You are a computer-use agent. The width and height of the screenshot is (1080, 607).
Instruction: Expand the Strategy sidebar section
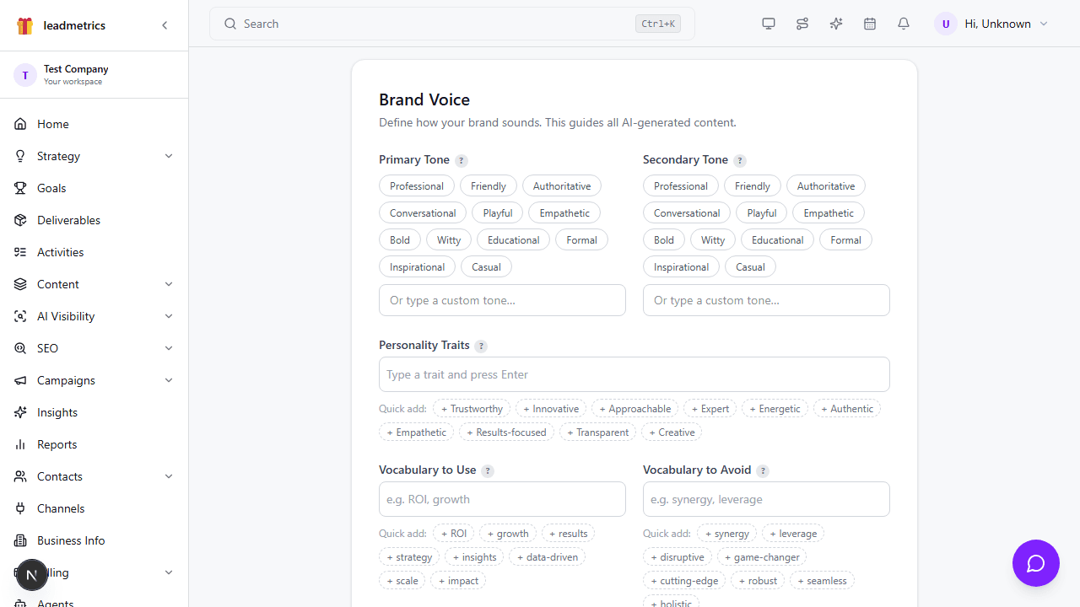coord(94,156)
